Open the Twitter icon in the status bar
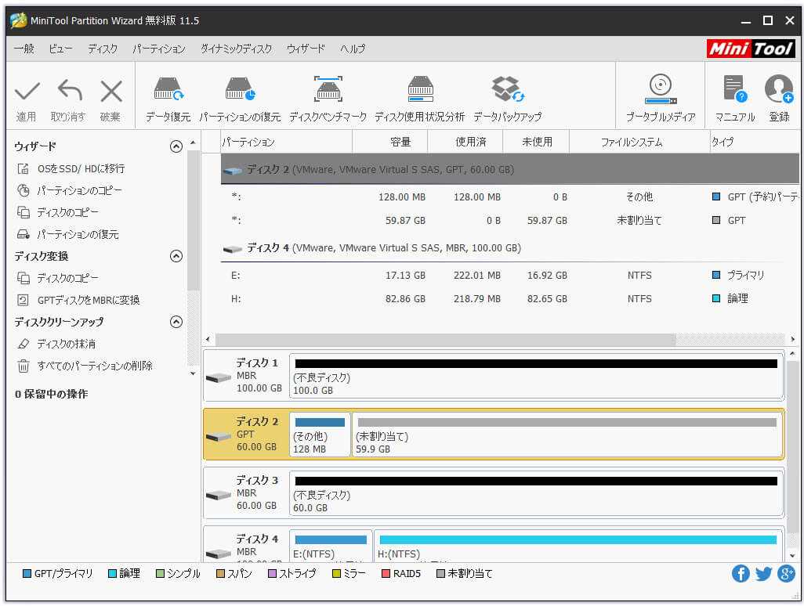The width and height of the screenshot is (804, 606). click(x=763, y=573)
